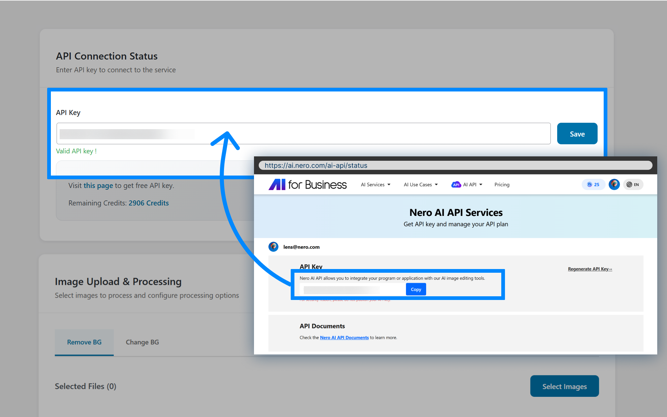Click the Nero API key text field

353,290
